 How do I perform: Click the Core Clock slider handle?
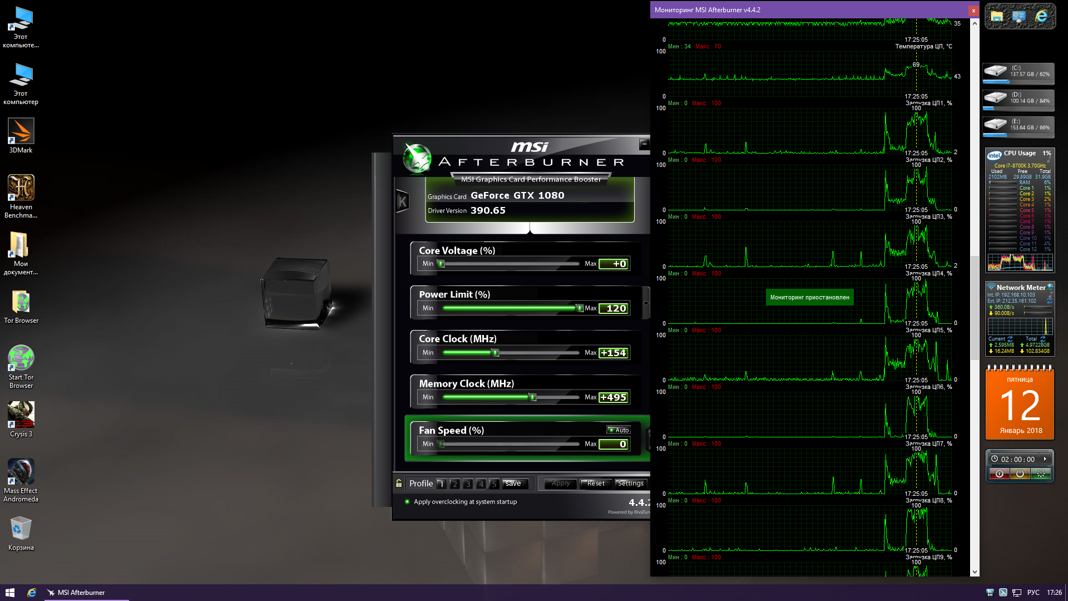click(496, 352)
